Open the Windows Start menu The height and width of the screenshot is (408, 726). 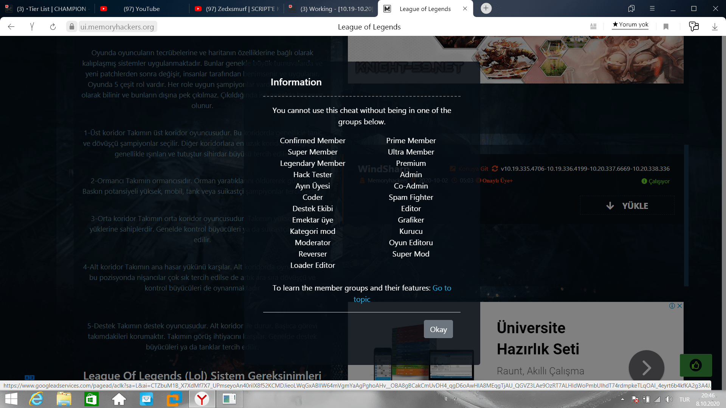(x=11, y=399)
